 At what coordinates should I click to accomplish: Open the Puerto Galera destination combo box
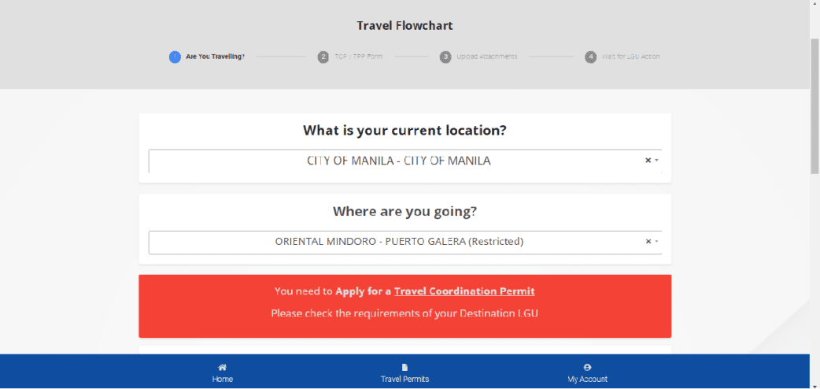pyautogui.click(x=398, y=242)
